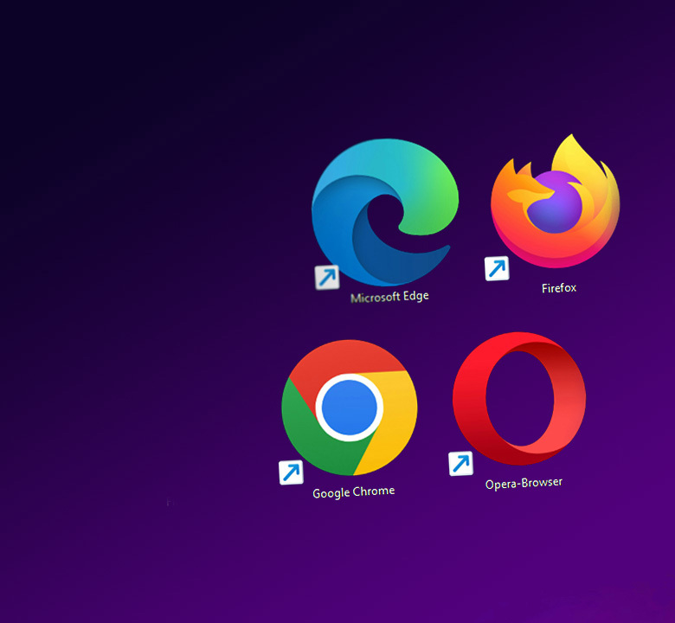Viewport: 675px width, 623px height.
Task: Select the "Google Chrome" caption text
Action: pyautogui.click(x=353, y=491)
